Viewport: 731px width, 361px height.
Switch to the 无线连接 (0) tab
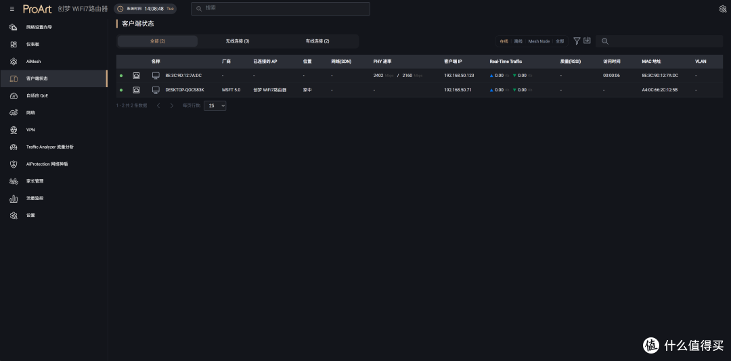pos(238,41)
